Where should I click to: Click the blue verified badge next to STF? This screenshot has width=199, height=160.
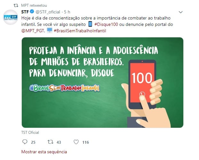coord(32,11)
